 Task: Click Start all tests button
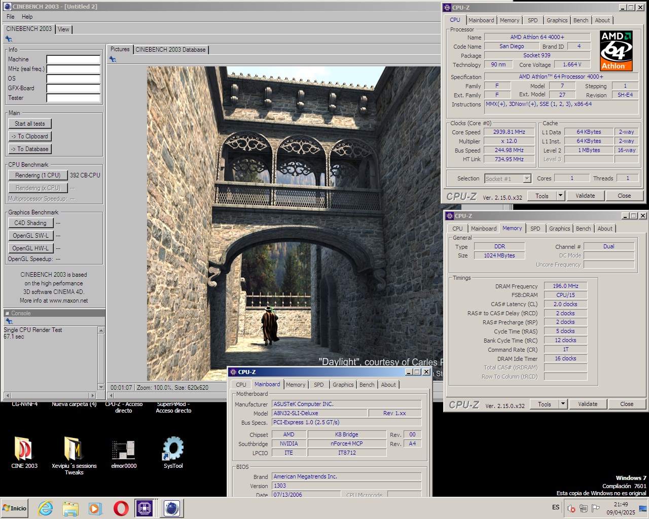[30, 124]
